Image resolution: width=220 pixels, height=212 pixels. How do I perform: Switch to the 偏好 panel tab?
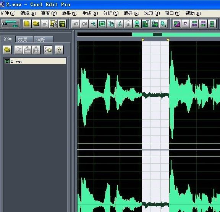tap(44, 39)
